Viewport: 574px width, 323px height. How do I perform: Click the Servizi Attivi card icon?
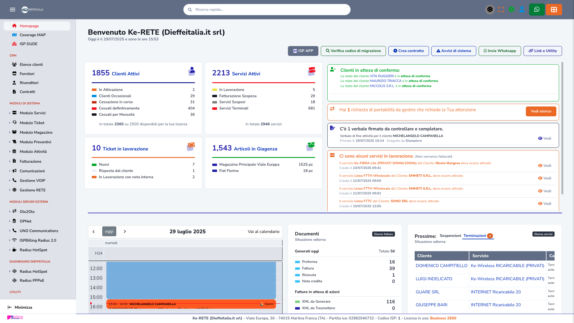click(312, 71)
